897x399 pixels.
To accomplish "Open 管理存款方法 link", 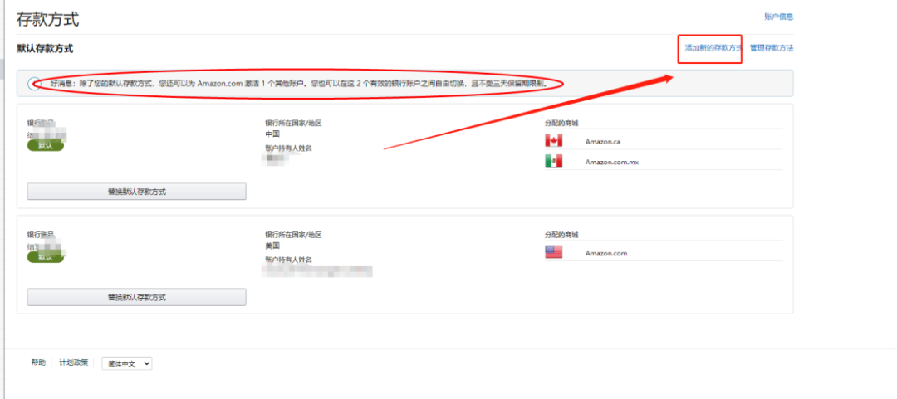I will 772,48.
